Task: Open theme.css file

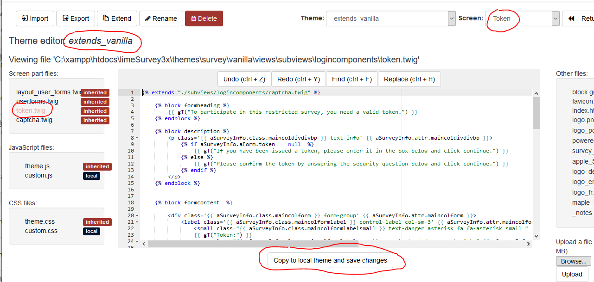Action: pyautogui.click(x=40, y=221)
